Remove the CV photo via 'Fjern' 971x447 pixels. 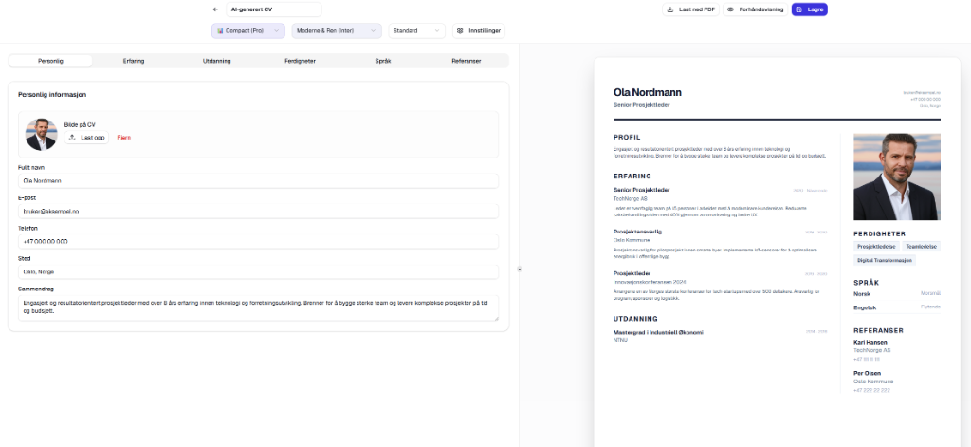(124, 138)
